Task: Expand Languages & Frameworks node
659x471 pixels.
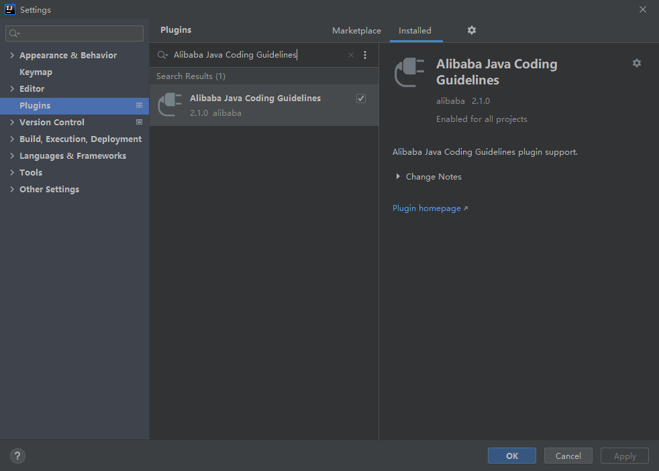Action: tap(12, 155)
